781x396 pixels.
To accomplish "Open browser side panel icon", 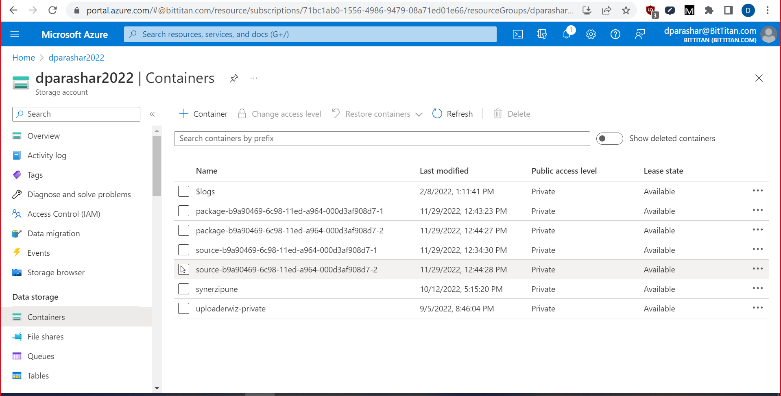I will (x=729, y=10).
